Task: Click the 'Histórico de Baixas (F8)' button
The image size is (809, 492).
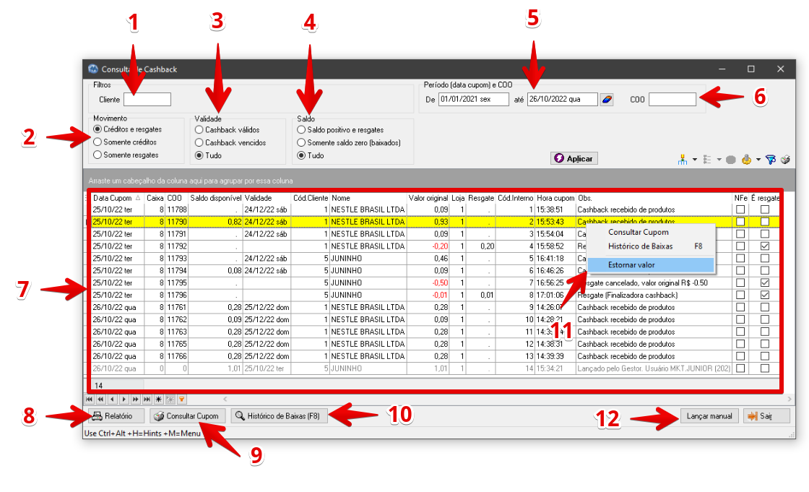Action: point(279,416)
